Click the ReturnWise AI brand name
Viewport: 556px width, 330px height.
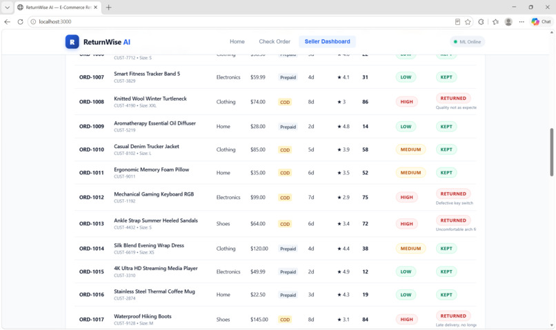107,42
